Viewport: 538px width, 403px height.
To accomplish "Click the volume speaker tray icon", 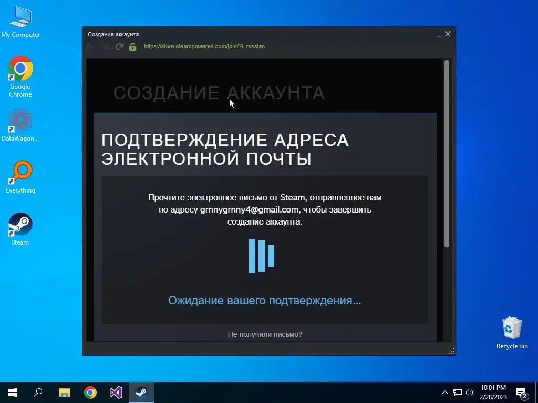I will pos(470,393).
